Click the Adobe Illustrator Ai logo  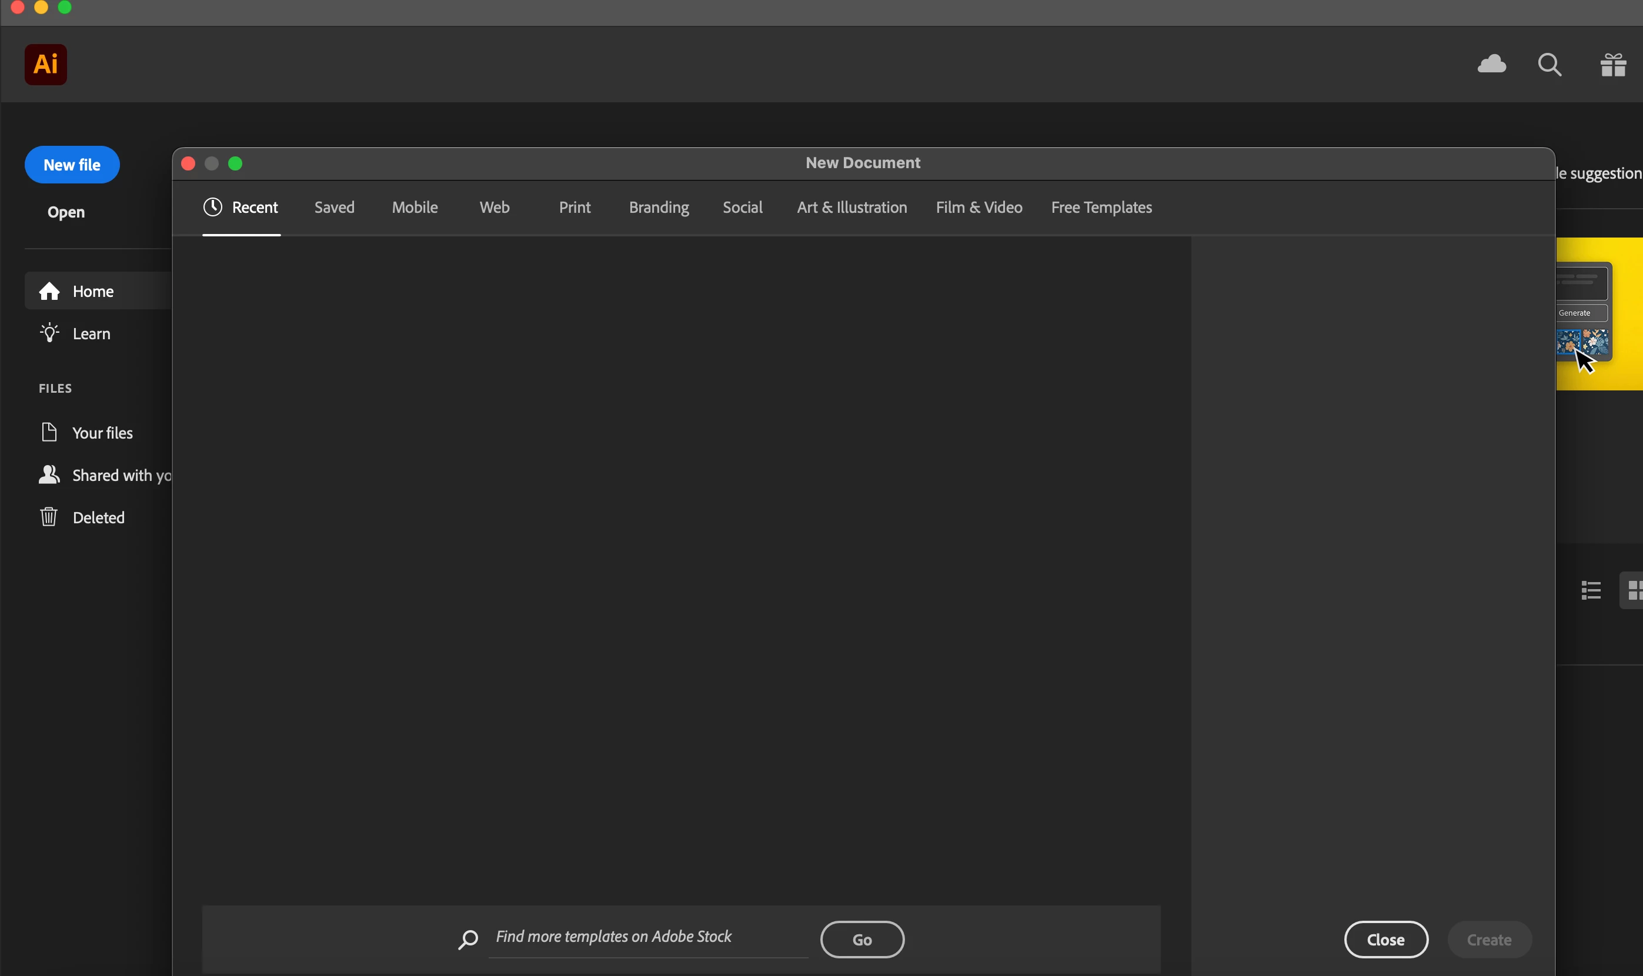[45, 65]
